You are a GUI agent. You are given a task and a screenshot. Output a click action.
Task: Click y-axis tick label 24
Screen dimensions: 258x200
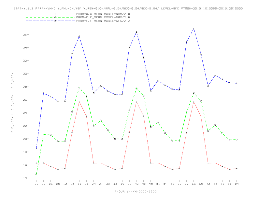click(25, 113)
